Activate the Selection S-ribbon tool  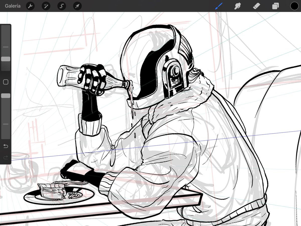pos(61,6)
